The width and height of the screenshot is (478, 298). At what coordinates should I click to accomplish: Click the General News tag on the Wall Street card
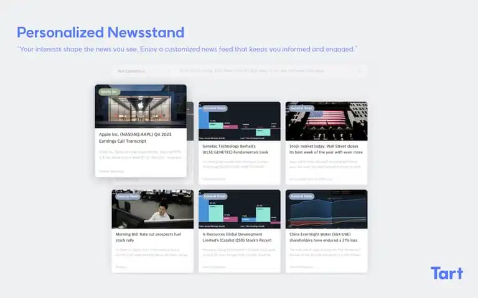coord(301,108)
